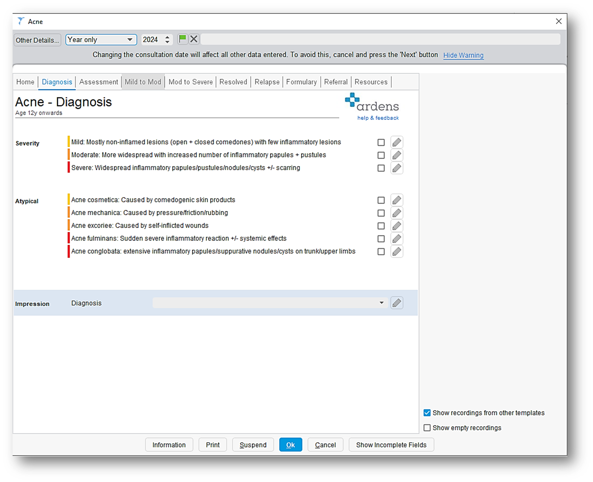593x482 pixels.
Task: Switch to the Resolved tab
Action: pos(233,82)
